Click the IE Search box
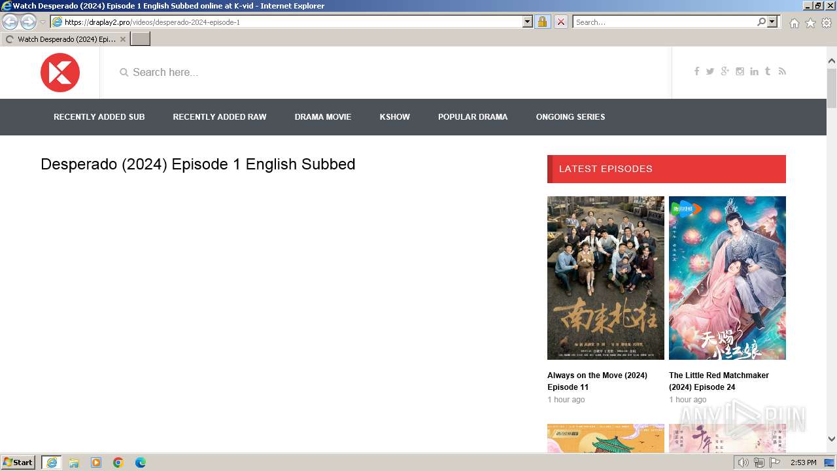837x471 pixels. tap(665, 22)
